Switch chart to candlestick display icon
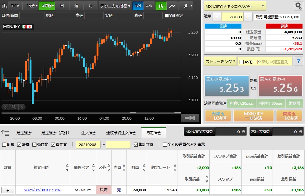This screenshot has height=196, width=305. coord(161,6)
